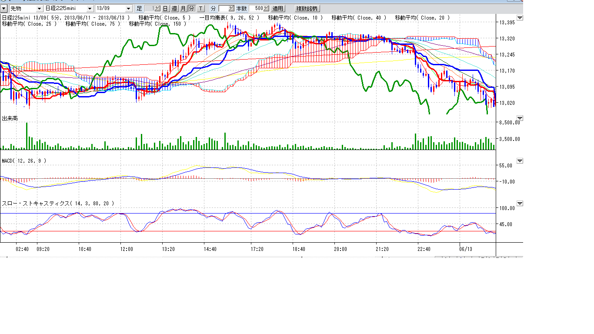Select the tick (T) chart button
The image size is (594, 334).
[200, 9]
